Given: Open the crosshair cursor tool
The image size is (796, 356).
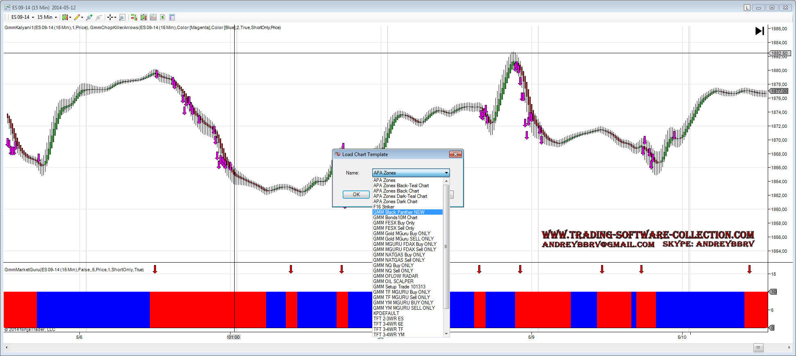Looking at the screenshot, I should pos(110,17).
